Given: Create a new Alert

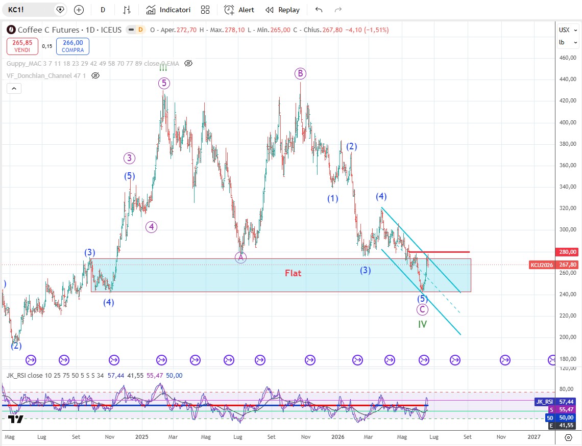Looking at the screenshot, I should point(239,10).
